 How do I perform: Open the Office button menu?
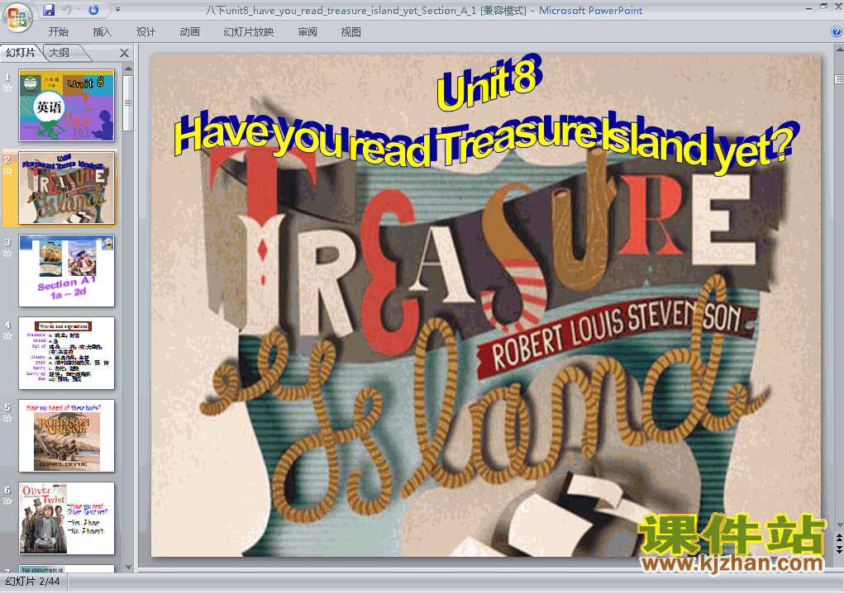pyautogui.click(x=17, y=17)
